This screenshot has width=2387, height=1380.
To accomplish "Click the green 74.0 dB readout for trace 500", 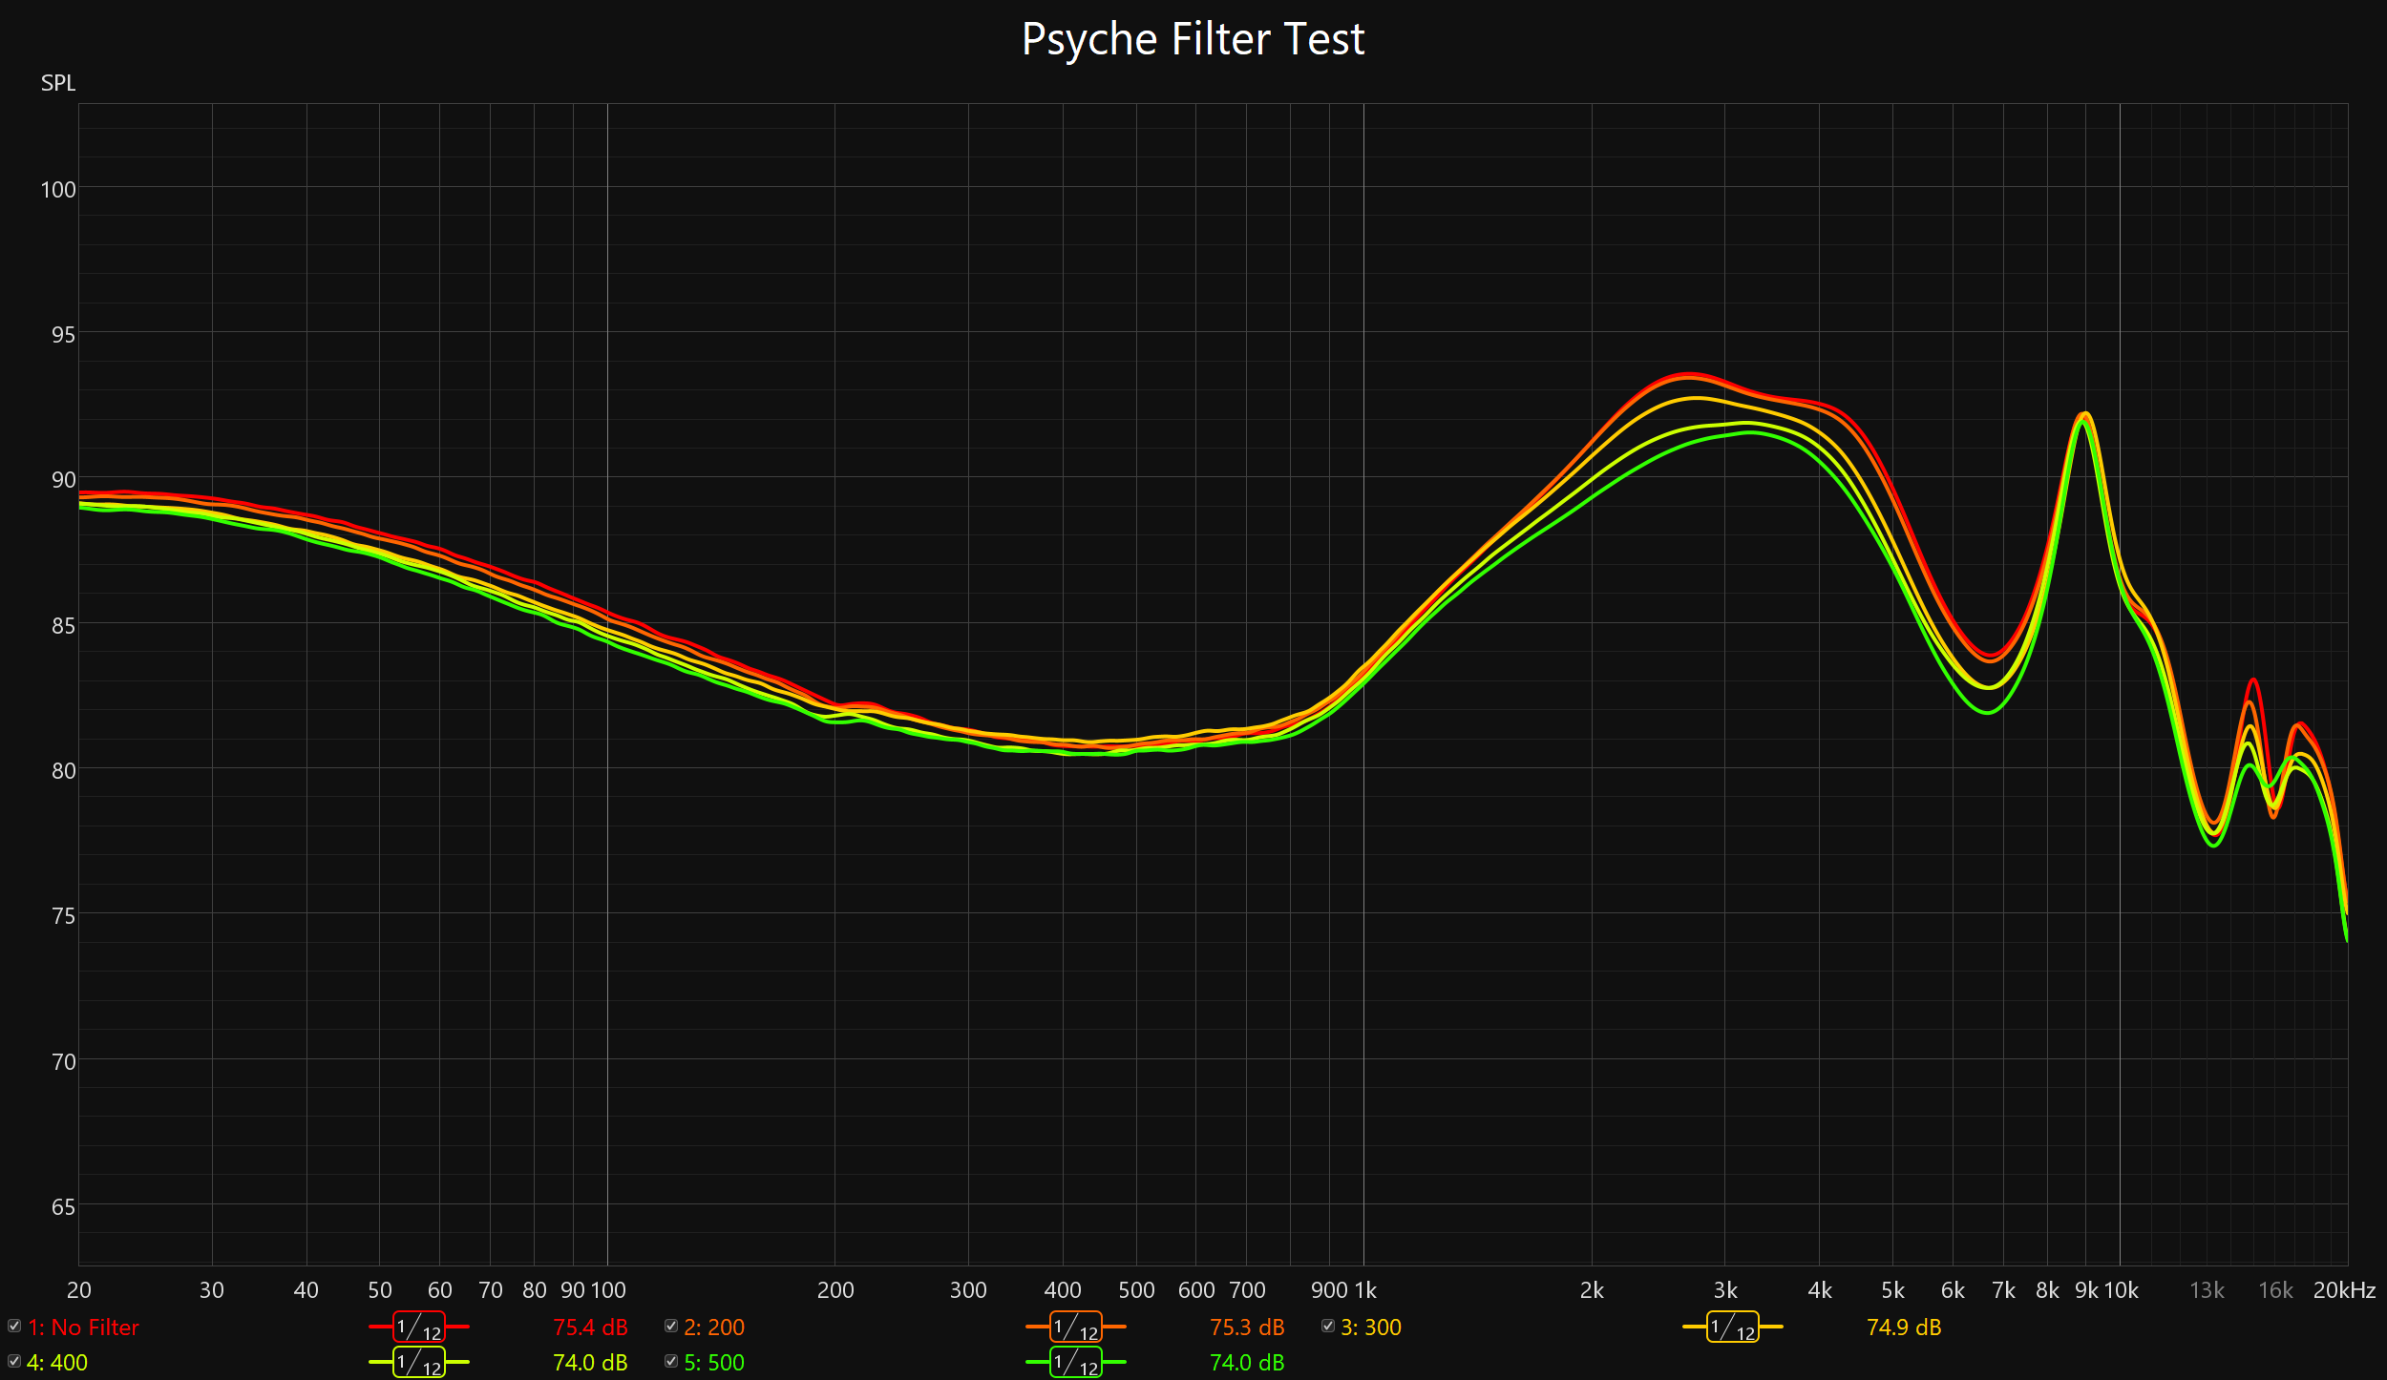I will click(1248, 1363).
